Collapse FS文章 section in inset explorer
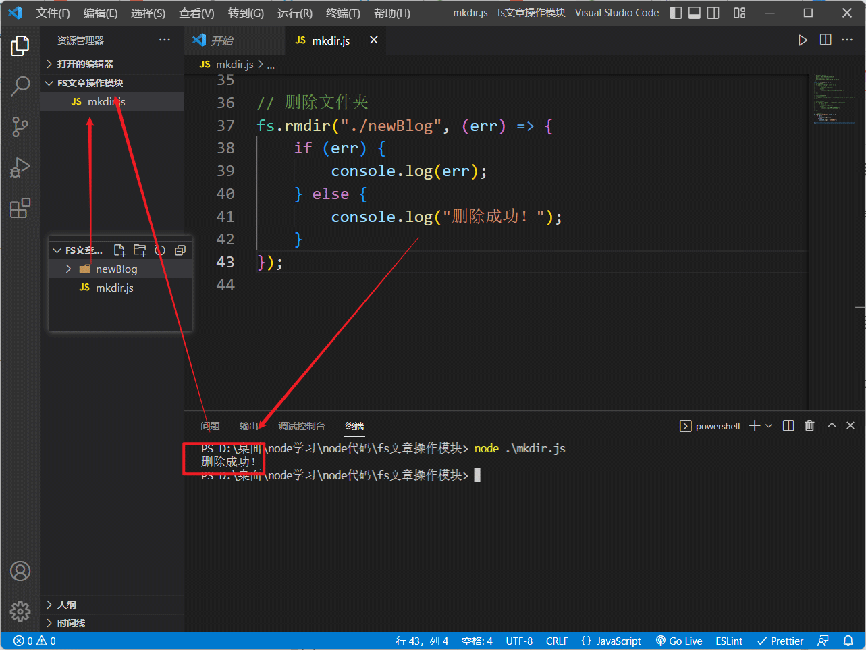Viewport: 866px width, 650px height. [78, 250]
